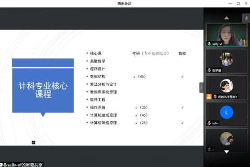The image size is (250, 167).
Task: Select the cartoon avatar of 我的名字里有Y
Action: tap(227, 86)
